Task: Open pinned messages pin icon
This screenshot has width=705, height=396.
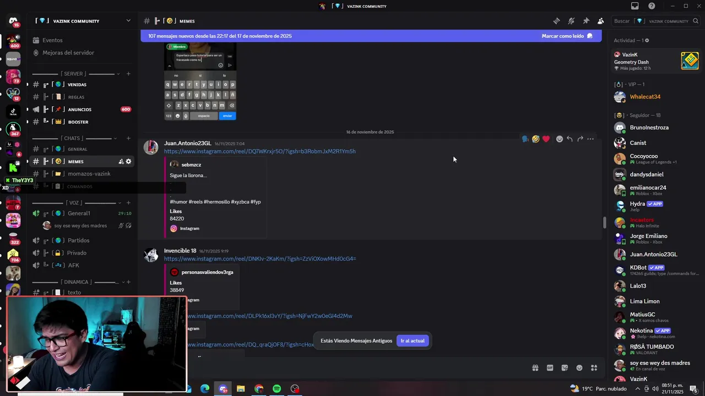Action: (x=586, y=21)
